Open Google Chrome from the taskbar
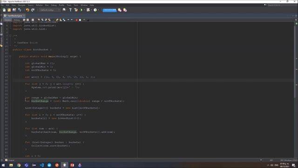The image size is (298, 168). tap(19, 165)
